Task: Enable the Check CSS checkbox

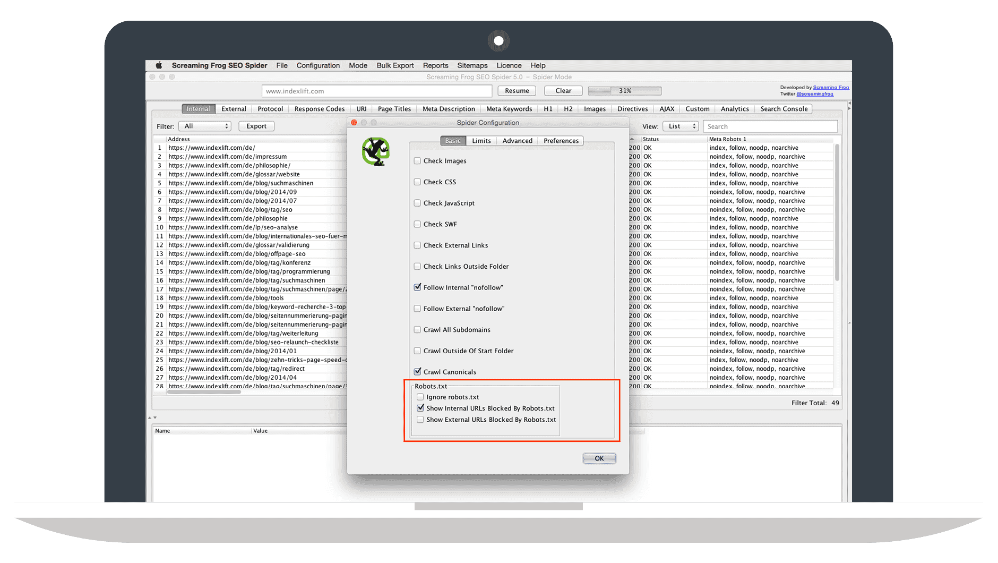Action: pyautogui.click(x=417, y=182)
